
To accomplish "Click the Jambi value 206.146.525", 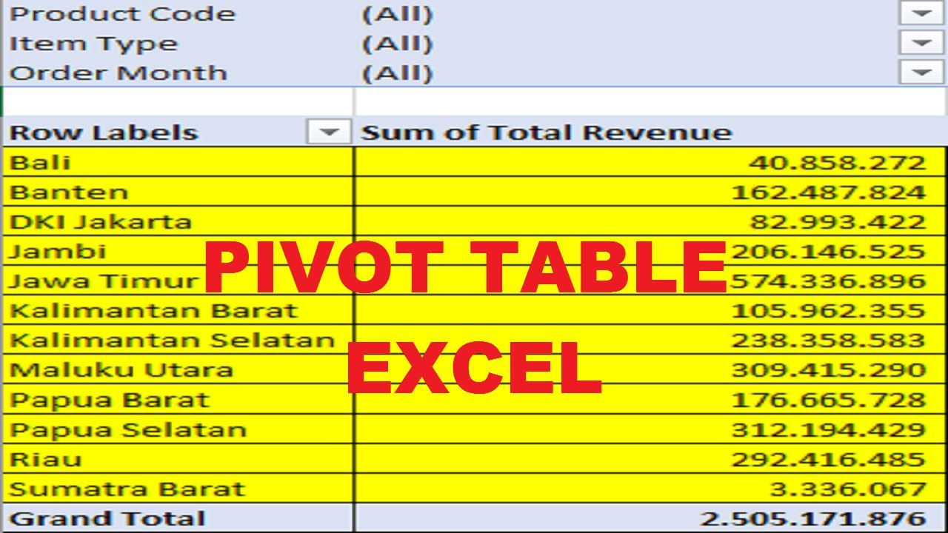I will 829,252.
